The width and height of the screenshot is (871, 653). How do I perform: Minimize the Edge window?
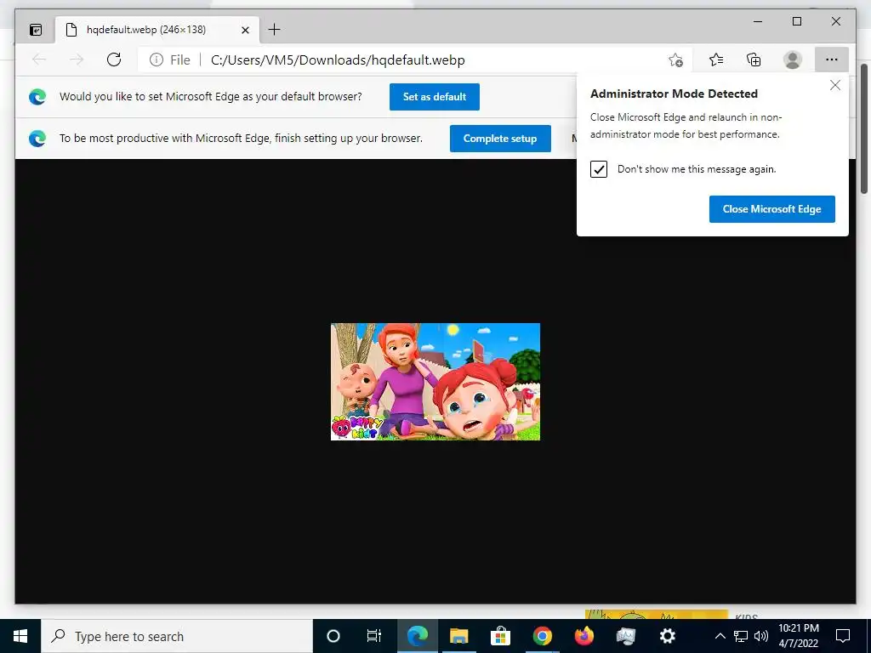click(x=758, y=21)
